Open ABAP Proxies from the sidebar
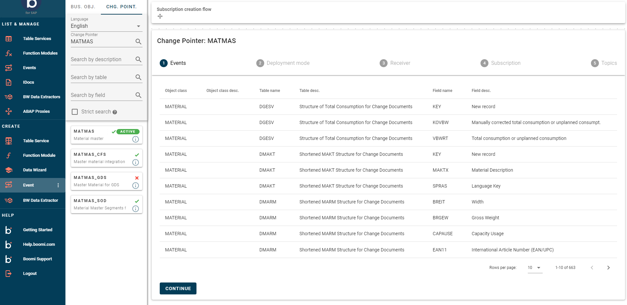627x305 pixels. tap(36, 111)
